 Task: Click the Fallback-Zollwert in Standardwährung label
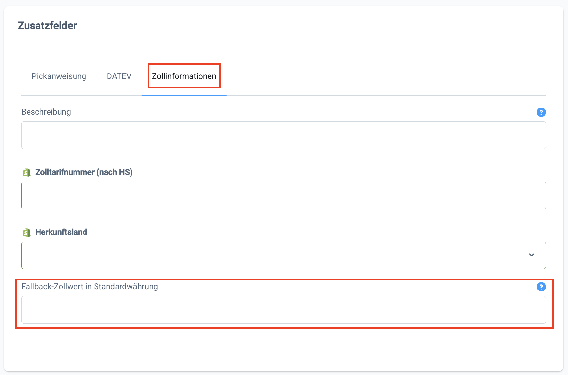point(90,287)
